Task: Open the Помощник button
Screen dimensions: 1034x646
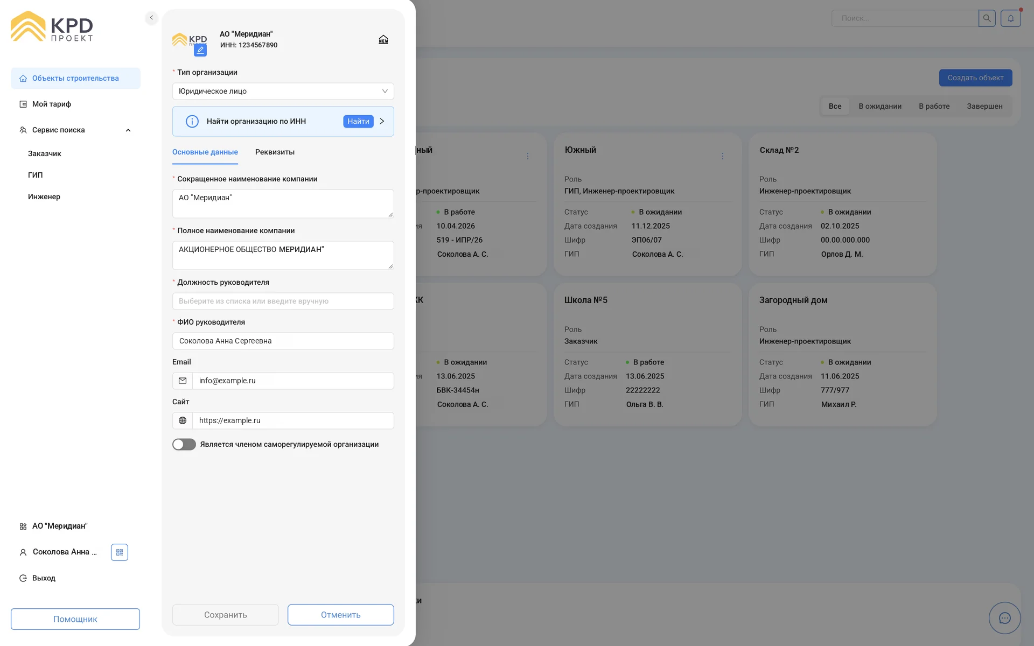Action: (75, 619)
